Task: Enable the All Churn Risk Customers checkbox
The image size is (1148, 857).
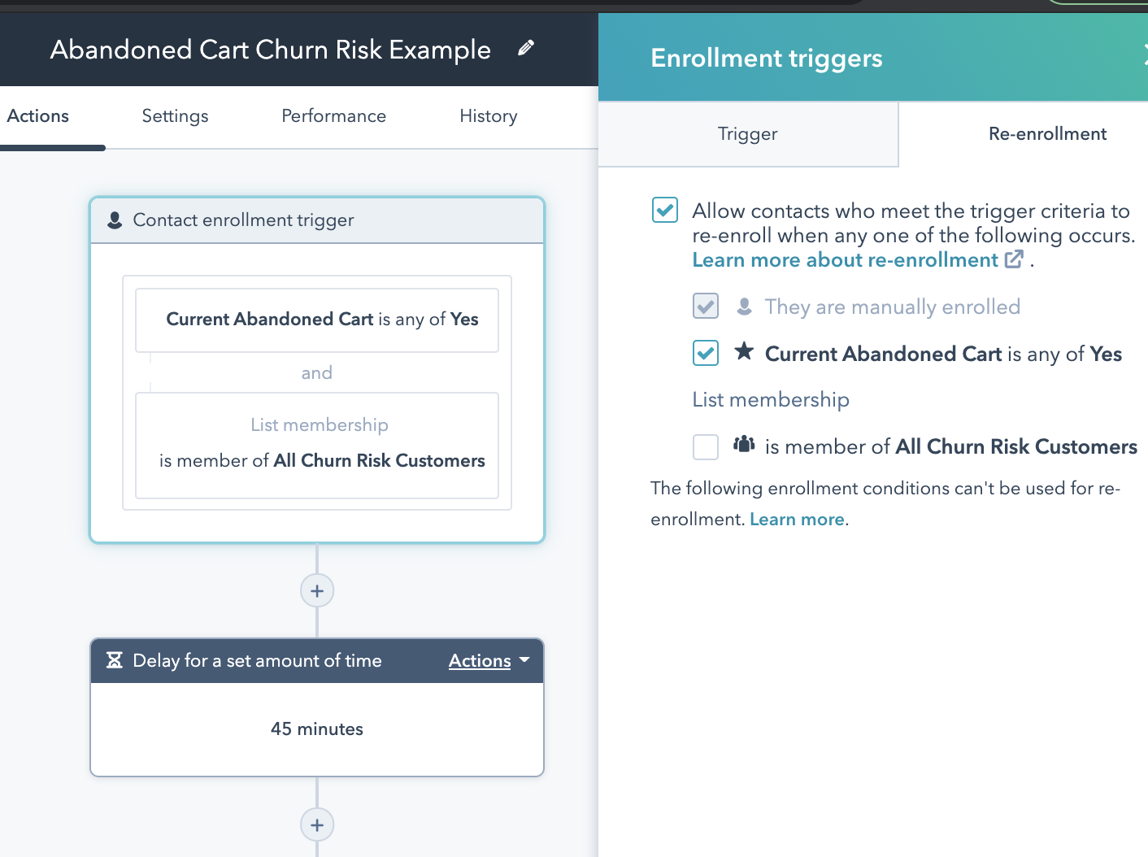Action: pyautogui.click(x=706, y=446)
